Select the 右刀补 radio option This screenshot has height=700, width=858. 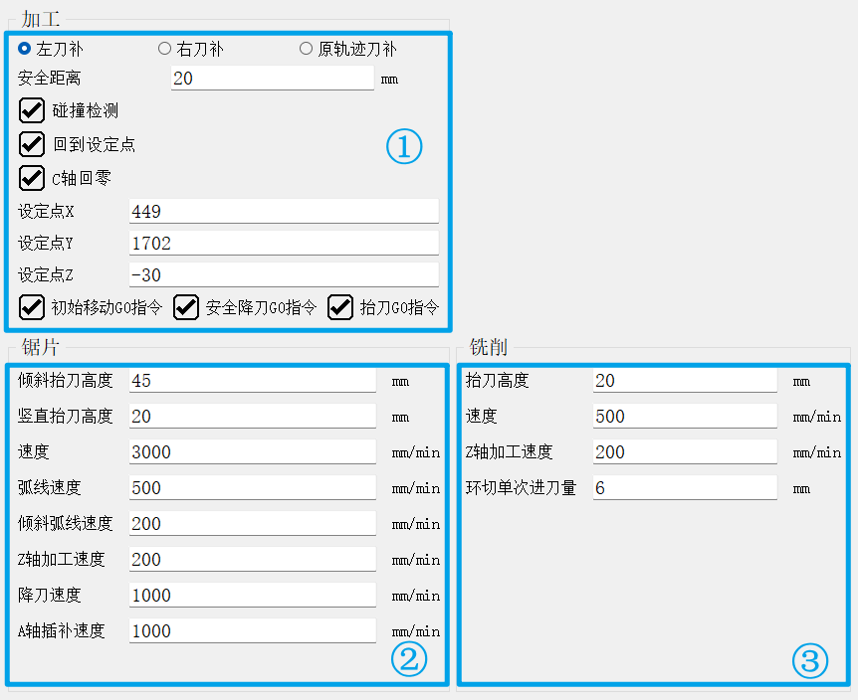coord(164,49)
